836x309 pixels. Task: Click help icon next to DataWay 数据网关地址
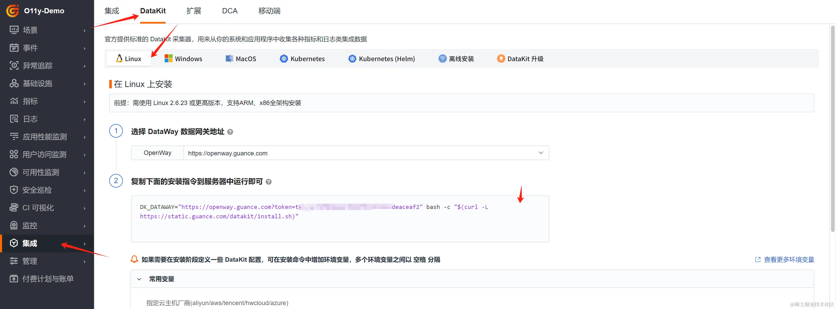tap(230, 132)
